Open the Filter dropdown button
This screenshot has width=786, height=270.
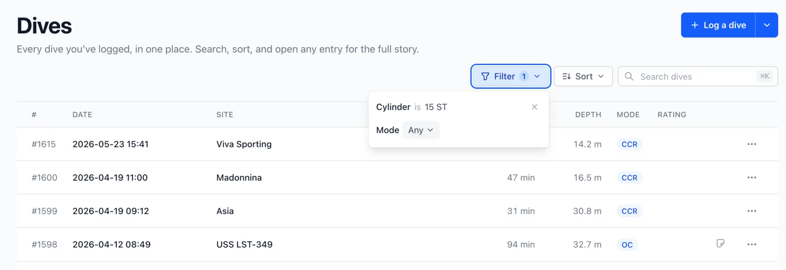(x=510, y=76)
